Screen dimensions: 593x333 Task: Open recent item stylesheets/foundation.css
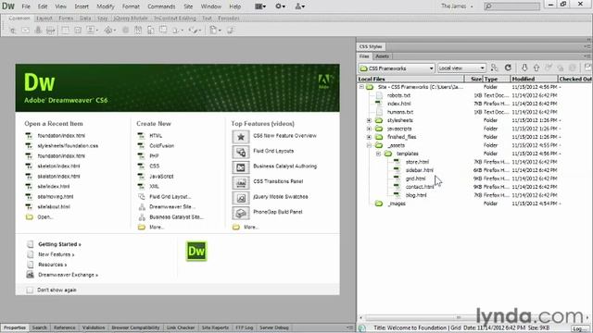pyautogui.click(x=68, y=146)
